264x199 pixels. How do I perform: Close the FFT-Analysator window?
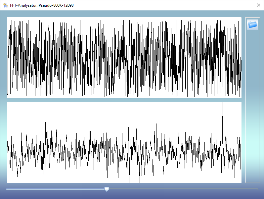point(258,5)
